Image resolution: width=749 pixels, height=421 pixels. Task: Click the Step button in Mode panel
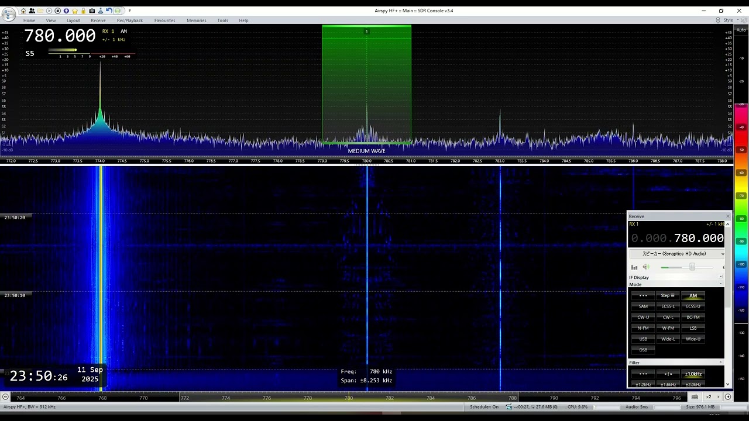(x=668, y=296)
